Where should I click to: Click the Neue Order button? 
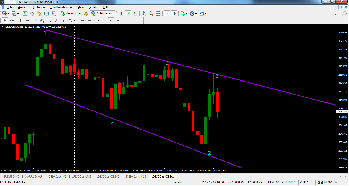71,13
